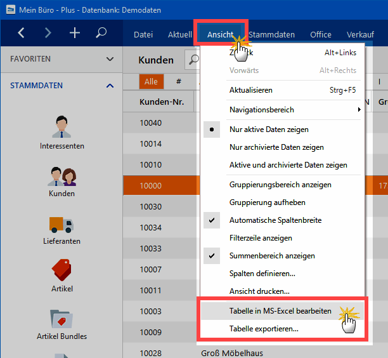Viewport: 388px width, 358px height.
Task: Click the back navigation arrow
Action: pos(22,33)
